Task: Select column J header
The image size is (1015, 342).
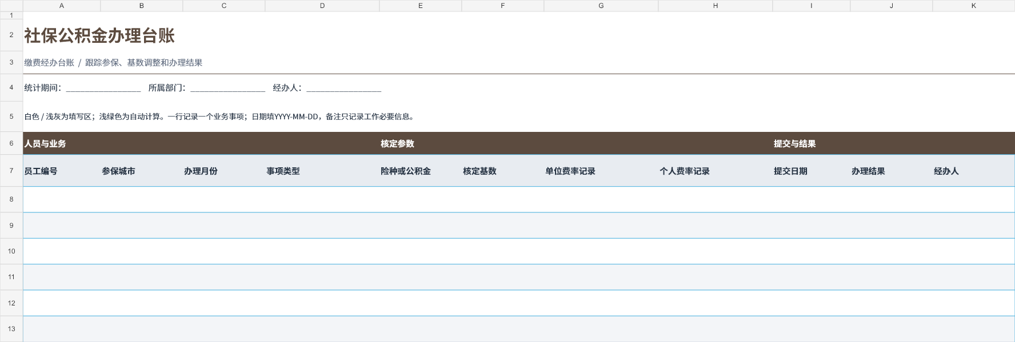Action: (892, 6)
